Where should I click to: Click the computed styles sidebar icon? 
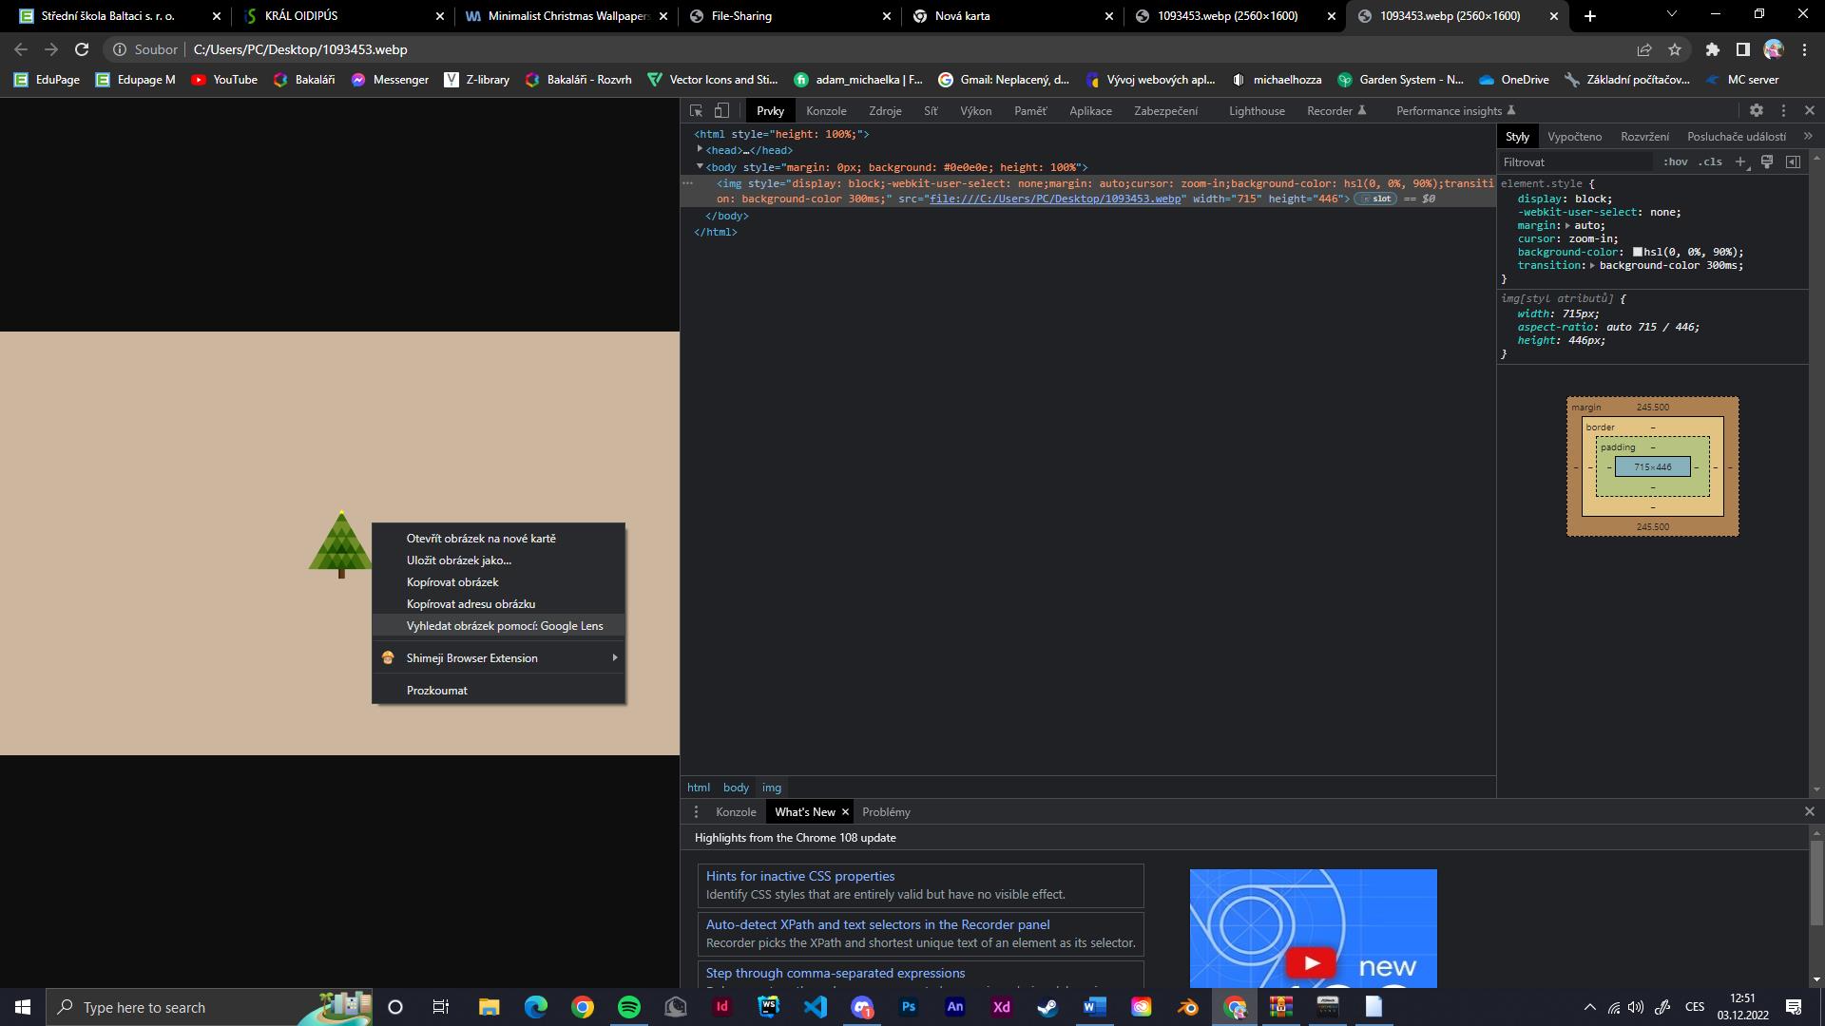coord(1793,162)
